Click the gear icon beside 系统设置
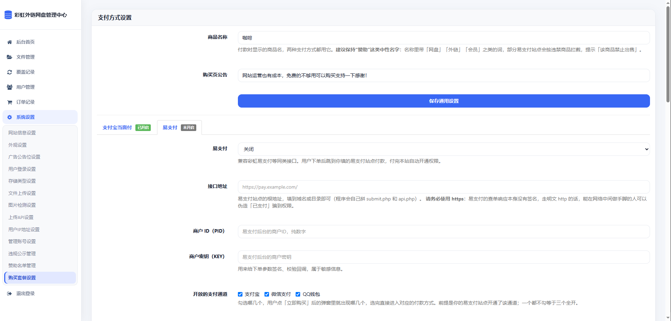This screenshot has width=671, height=321. tap(9, 117)
